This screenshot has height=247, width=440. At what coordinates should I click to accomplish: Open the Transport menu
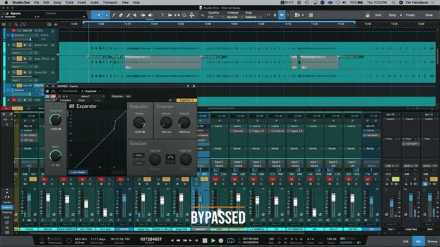pos(110,3)
